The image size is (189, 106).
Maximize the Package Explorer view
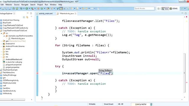pos(31,13)
